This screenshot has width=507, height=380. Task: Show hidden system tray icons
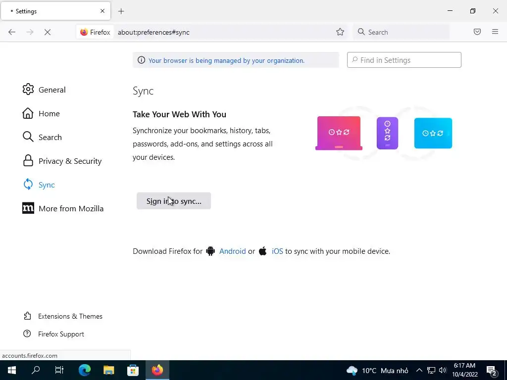pos(419,370)
